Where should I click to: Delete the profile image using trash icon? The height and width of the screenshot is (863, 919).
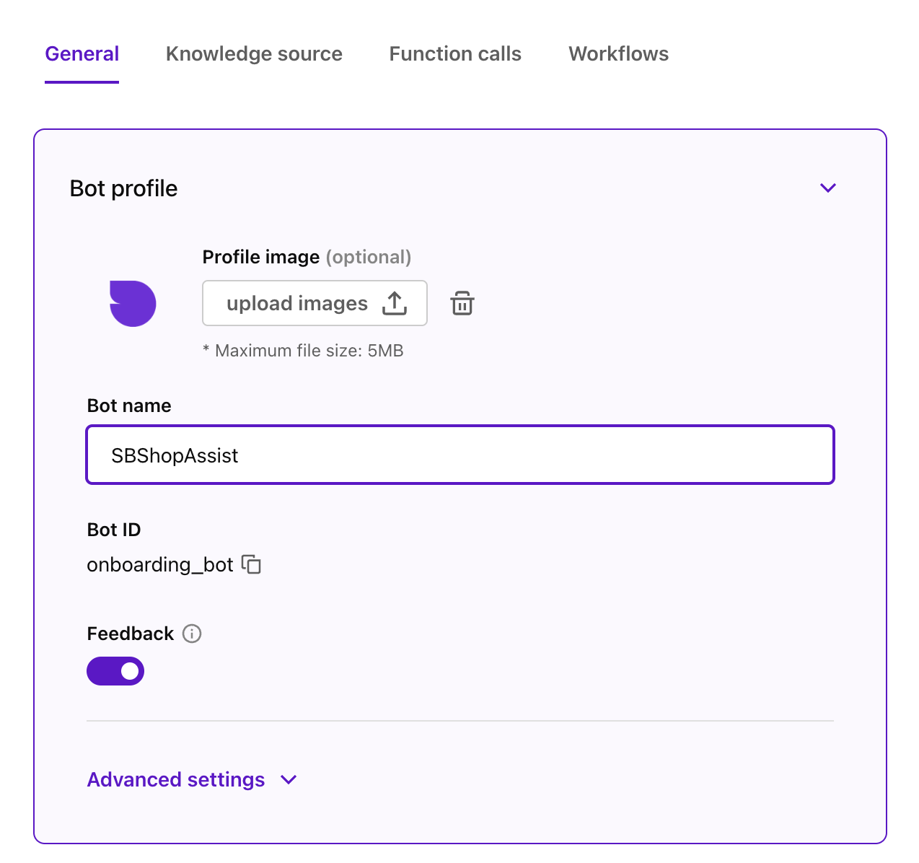(x=462, y=303)
